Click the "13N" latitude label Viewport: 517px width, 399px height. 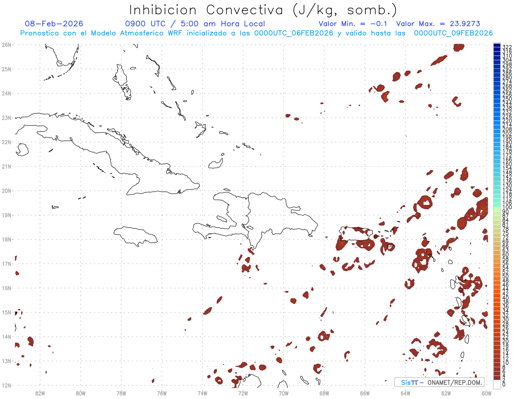[x=6, y=361]
